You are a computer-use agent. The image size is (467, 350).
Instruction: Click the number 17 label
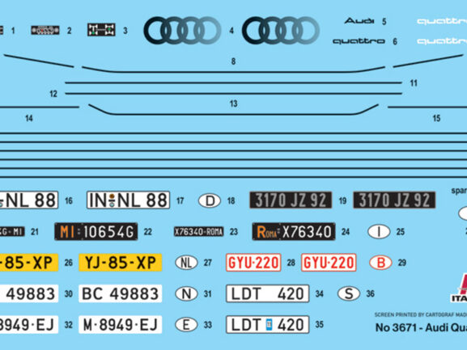coord(180,200)
